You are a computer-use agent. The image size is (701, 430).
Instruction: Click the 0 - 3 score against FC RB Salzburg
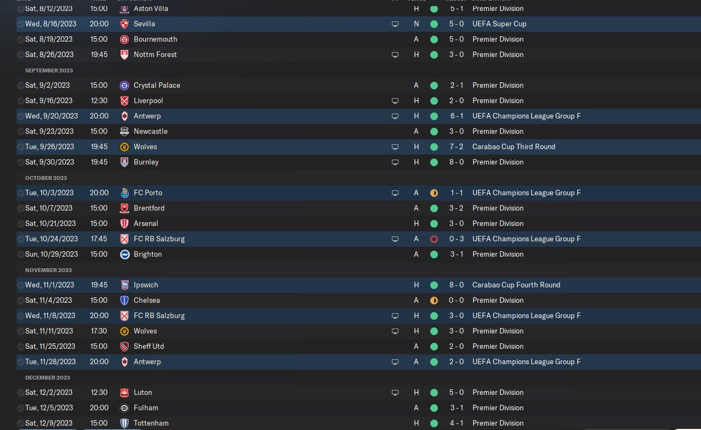(457, 239)
